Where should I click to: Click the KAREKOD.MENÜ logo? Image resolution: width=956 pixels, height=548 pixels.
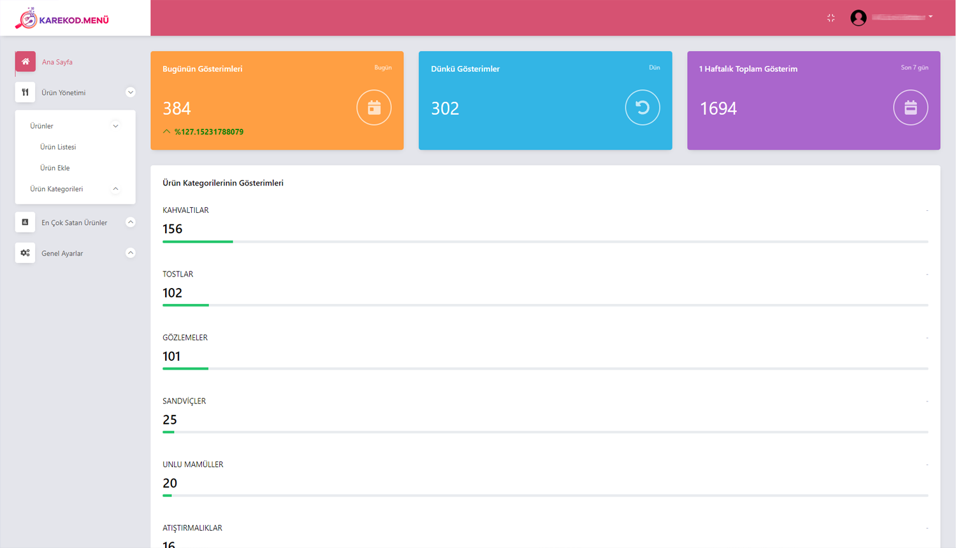click(62, 19)
